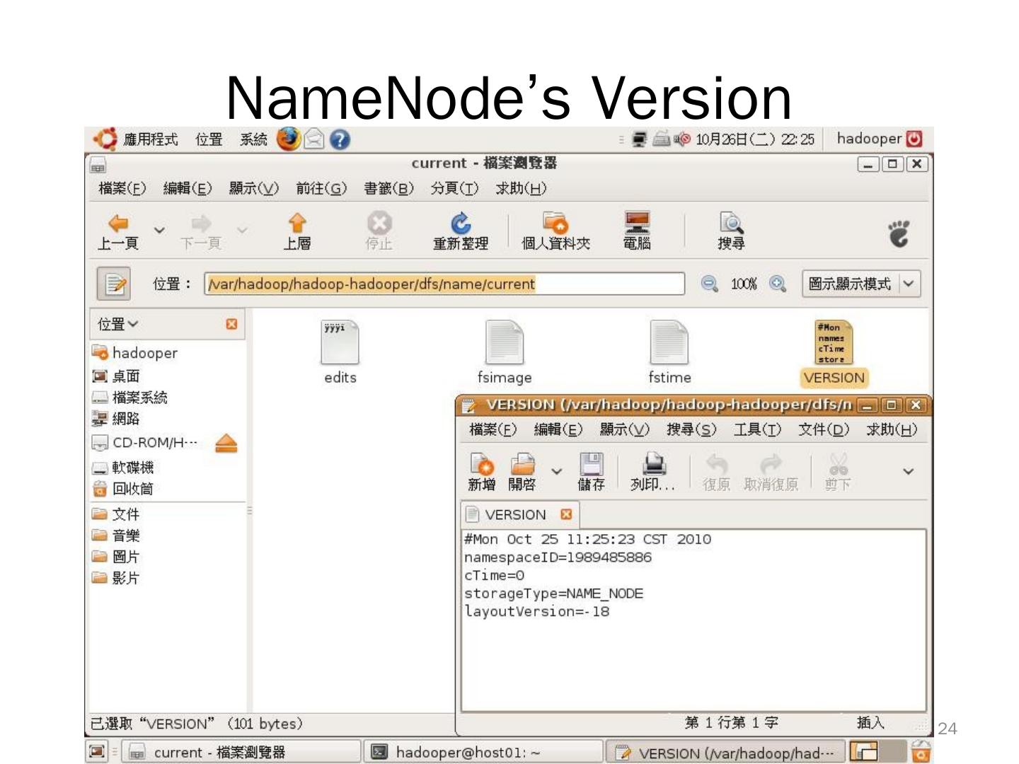The height and width of the screenshot is (764, 1019).
Task: Launch Firefox from the top panel
Action: click(x=288, y=139)
